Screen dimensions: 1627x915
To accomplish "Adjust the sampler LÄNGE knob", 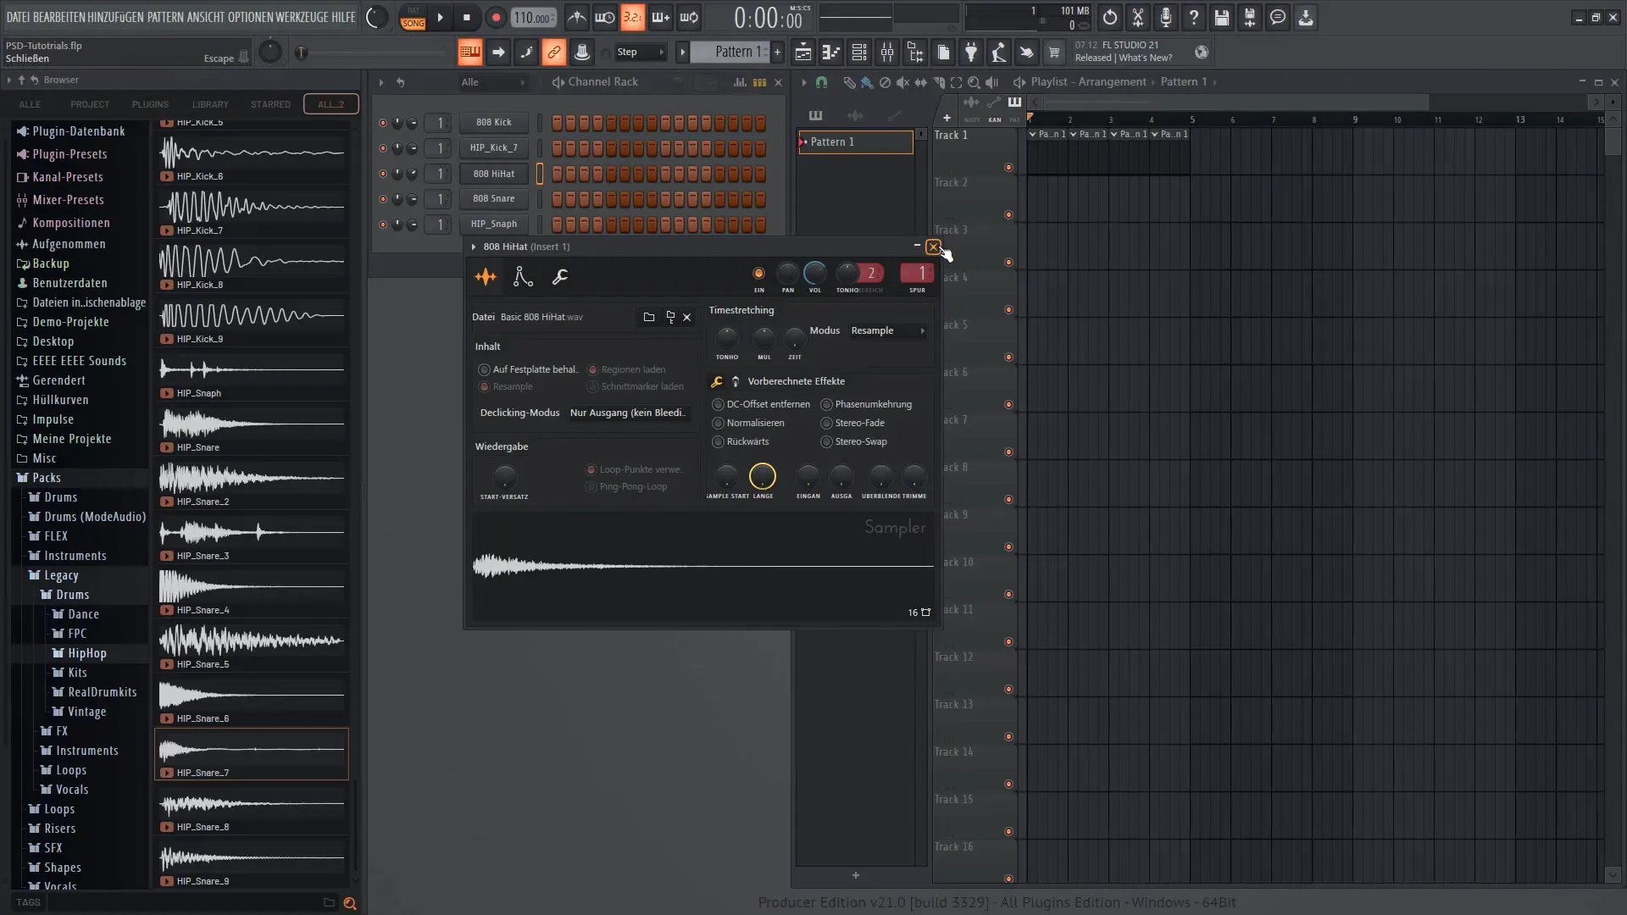I will [763, 476].
